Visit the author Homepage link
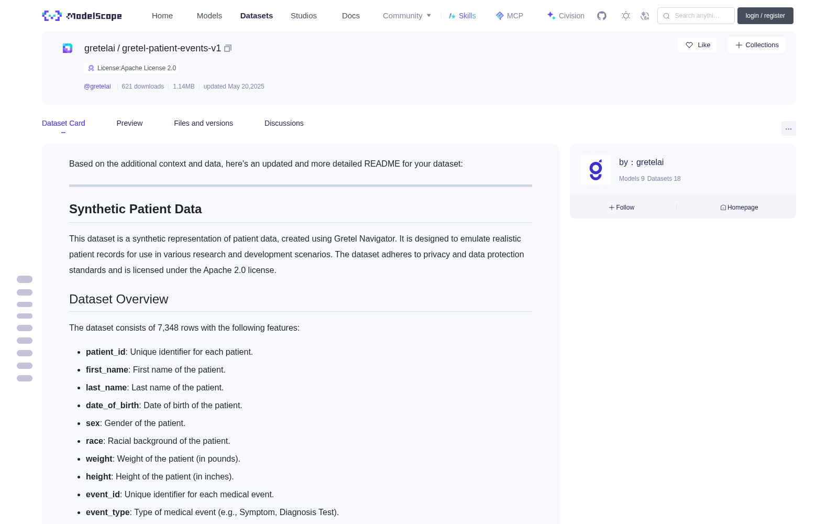Viewport: 838px width, 524px height. tap(739, 208)
